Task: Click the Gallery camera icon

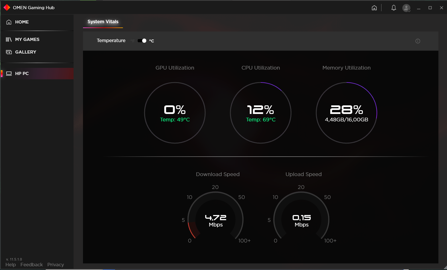Action: point(9,52)
